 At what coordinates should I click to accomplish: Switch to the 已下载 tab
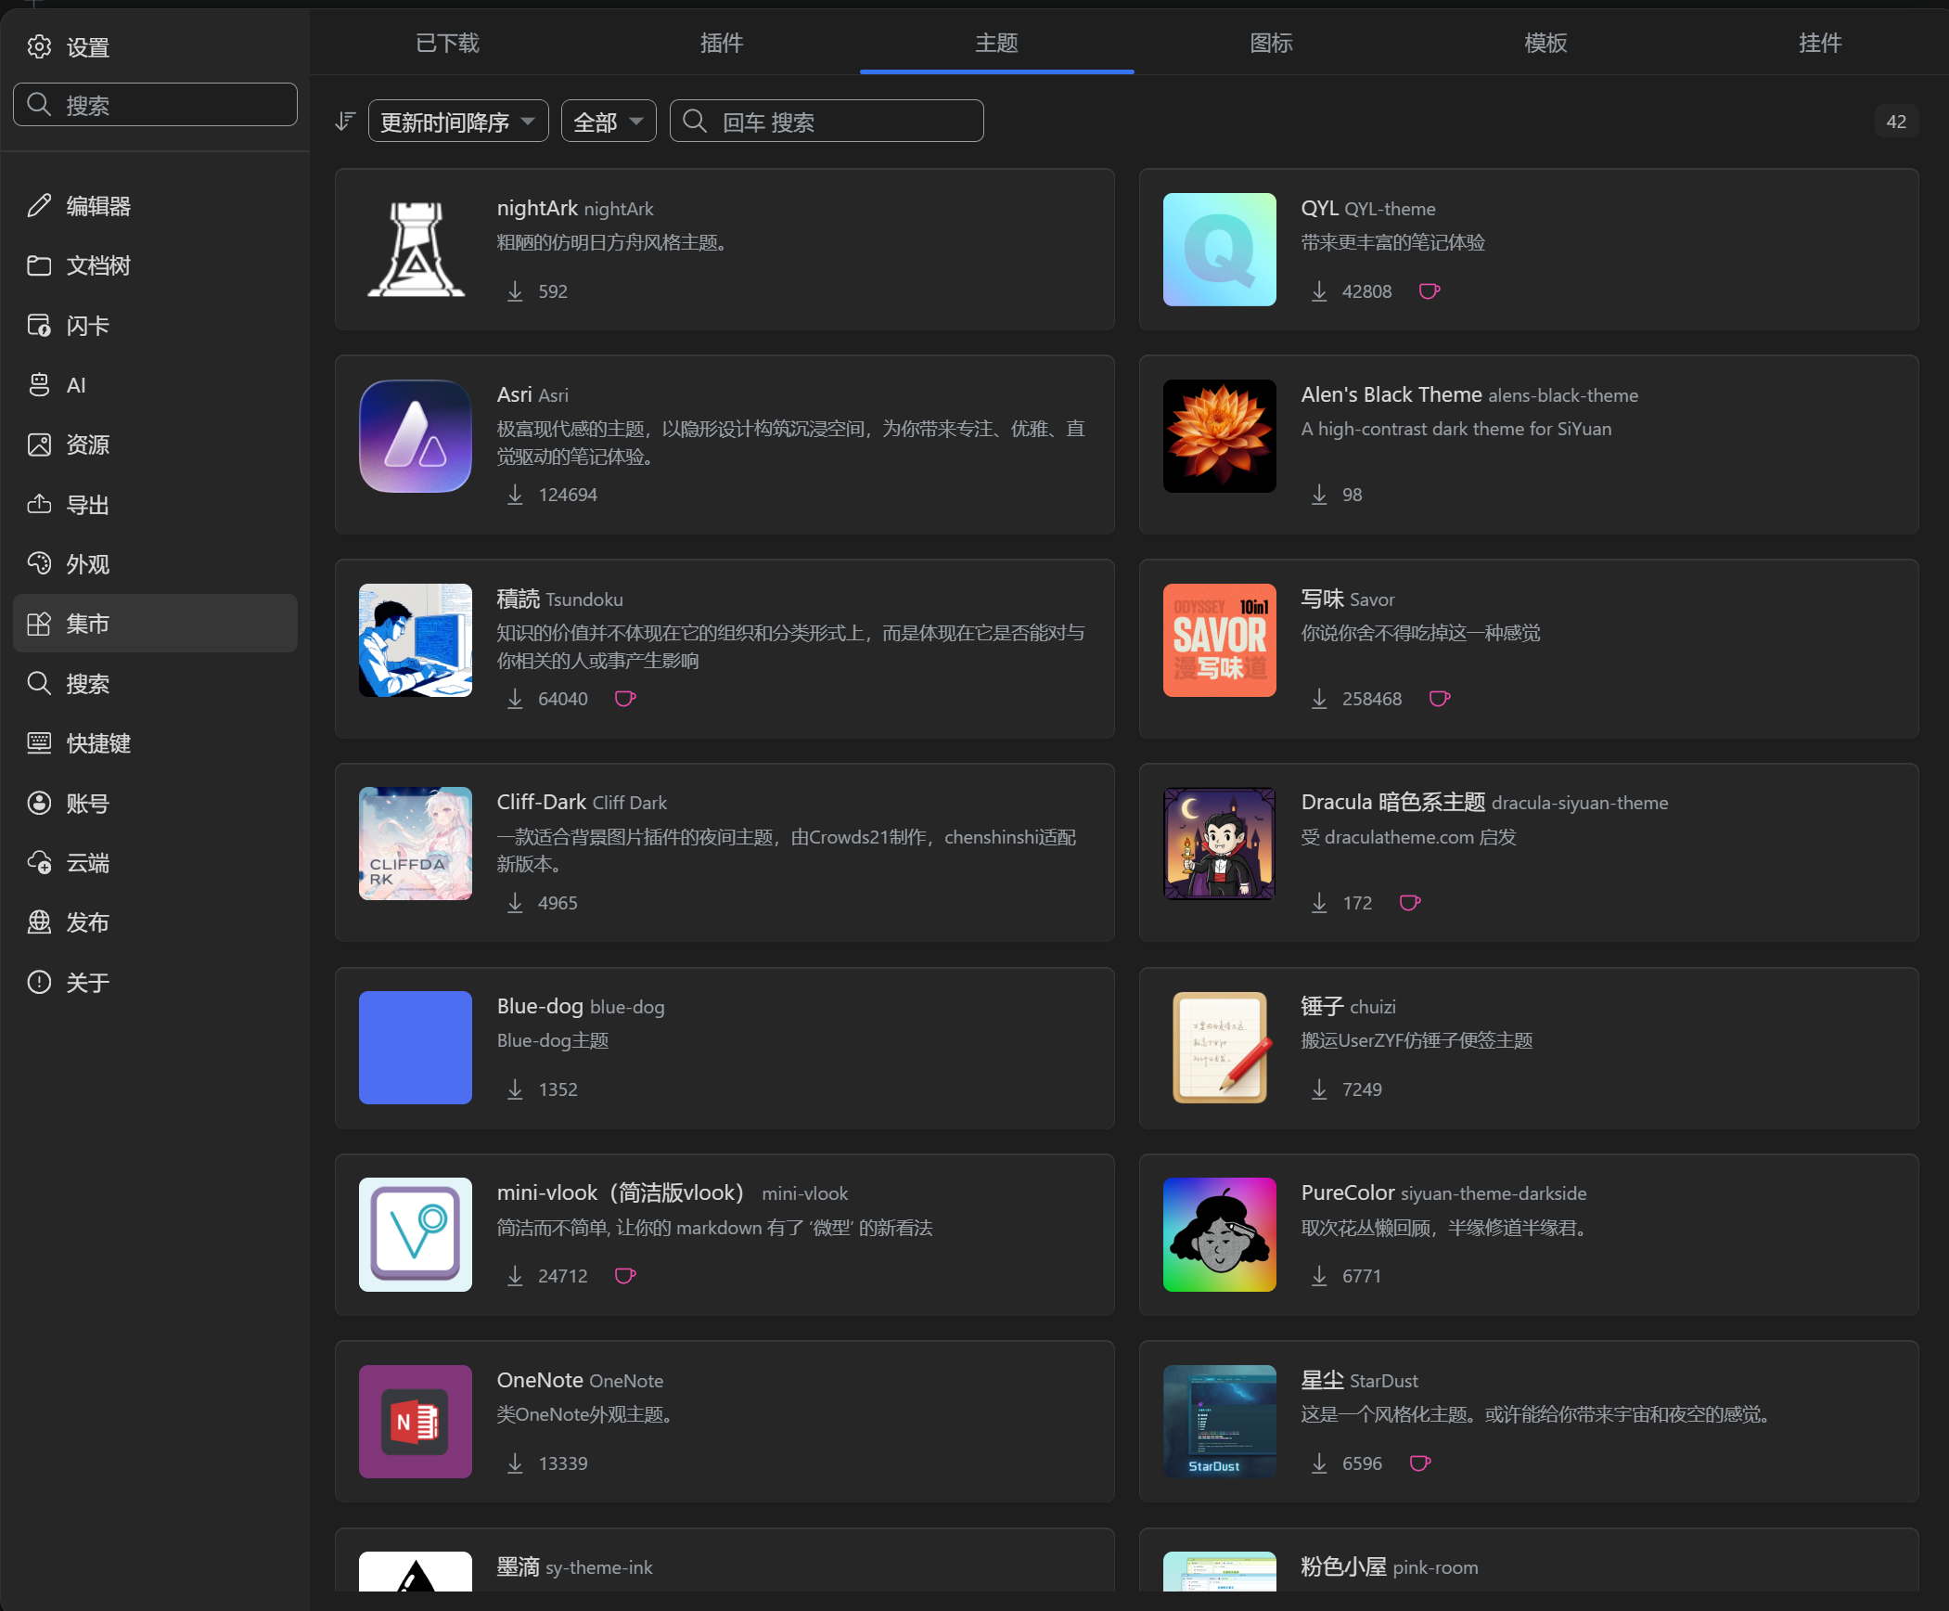click(447, 43)
